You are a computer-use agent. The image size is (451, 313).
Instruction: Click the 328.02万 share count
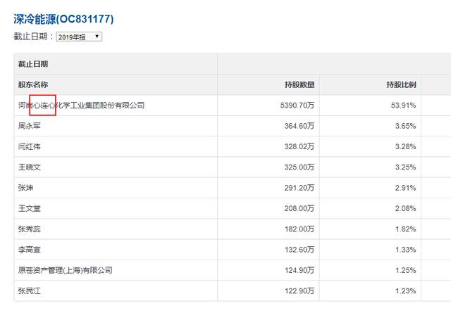coord(299,147)
